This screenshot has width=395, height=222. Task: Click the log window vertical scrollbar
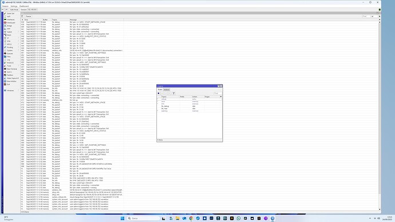coord(380,116)
